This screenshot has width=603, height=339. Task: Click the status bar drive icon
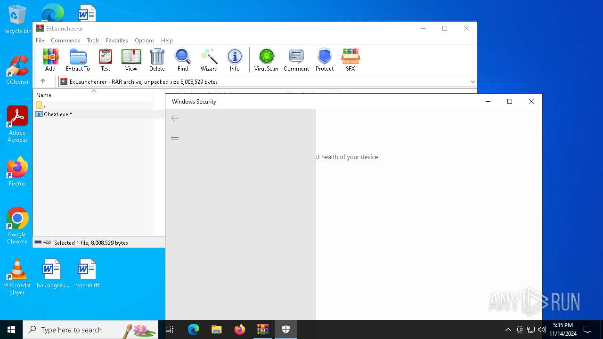point(38,242)
